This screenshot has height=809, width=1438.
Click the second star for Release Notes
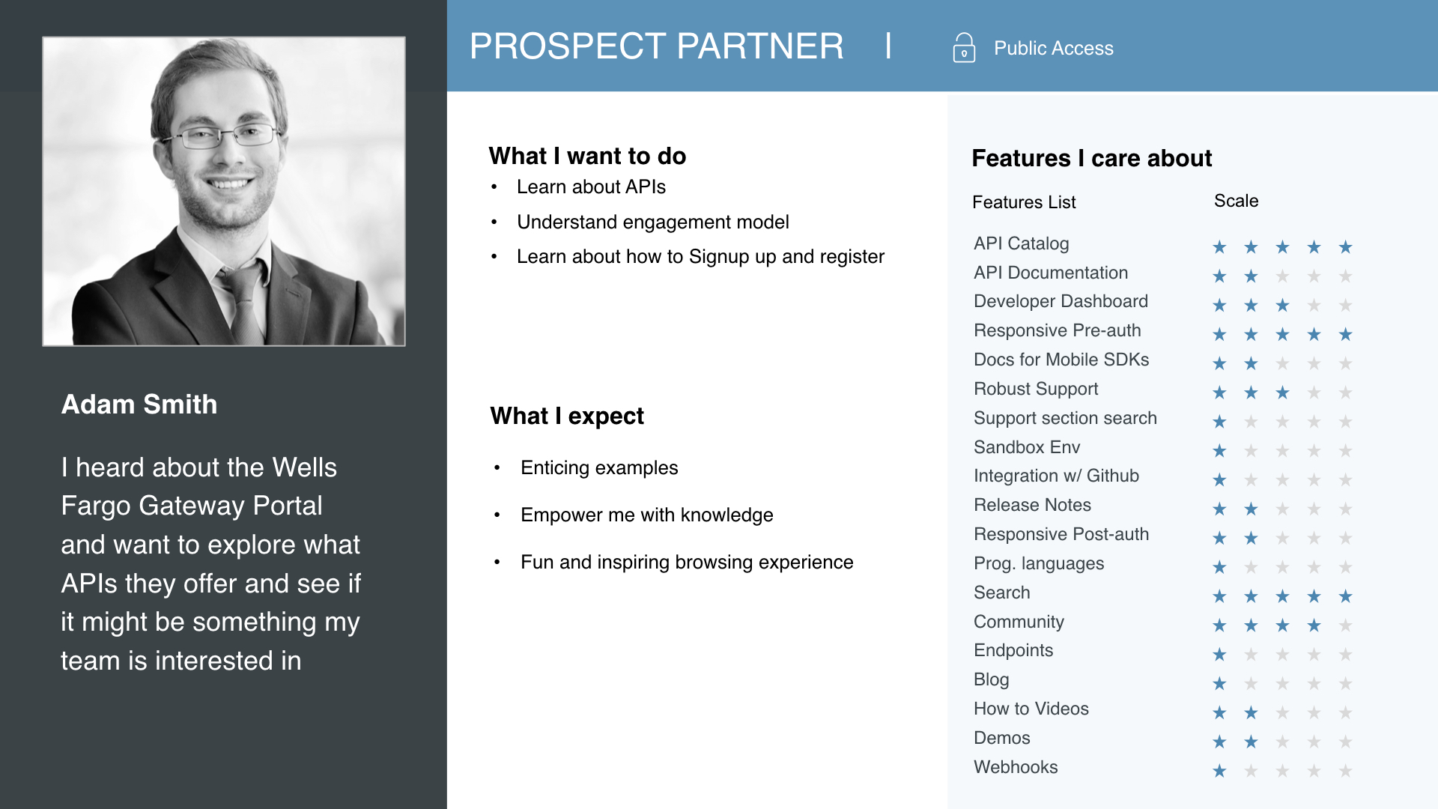[x=1251, y=509]
